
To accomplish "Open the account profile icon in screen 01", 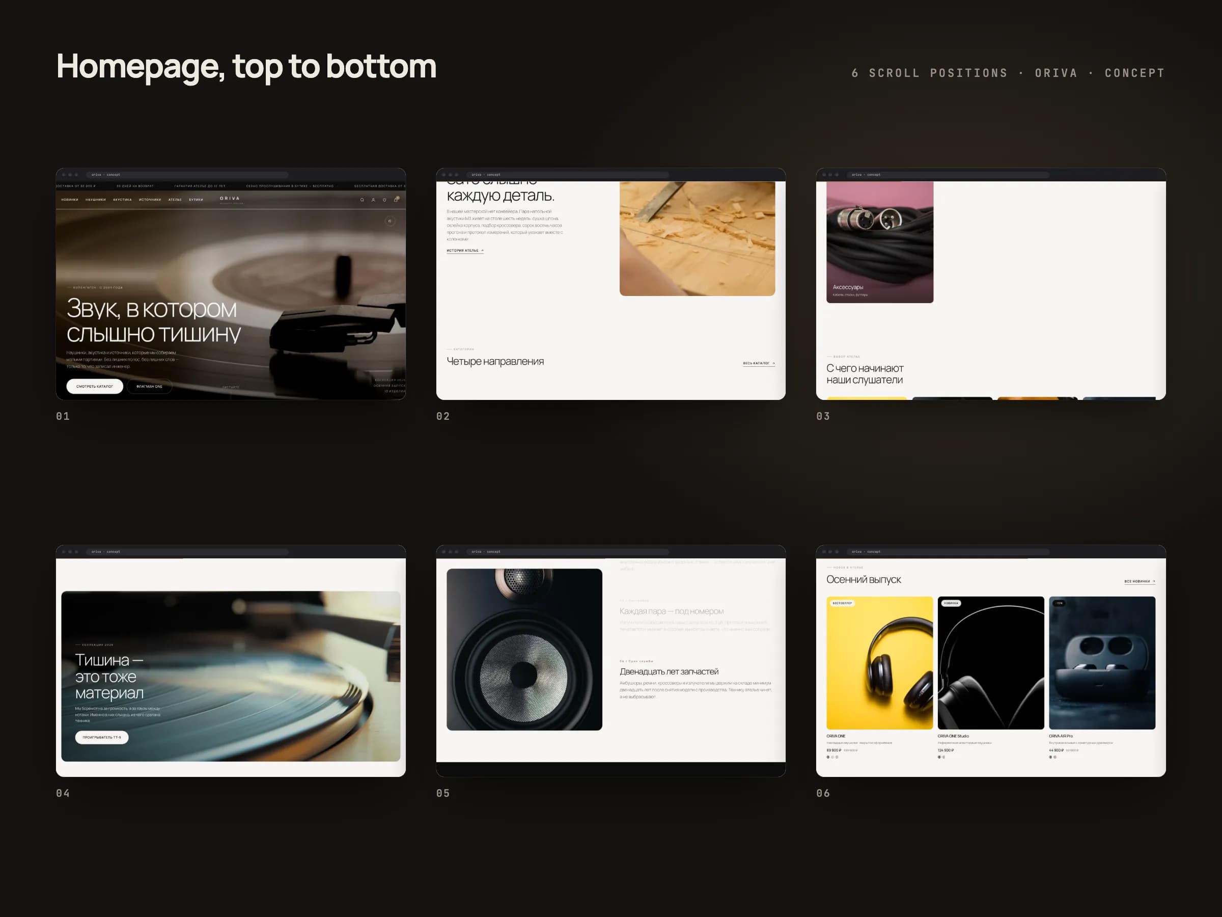I will (x=373, y=200).
